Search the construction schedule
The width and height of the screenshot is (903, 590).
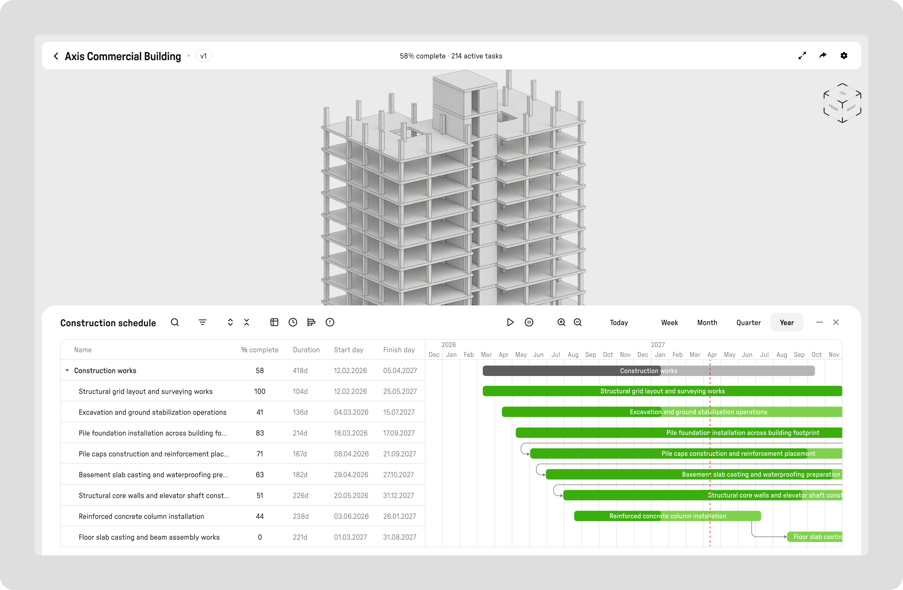click(175, 322)
